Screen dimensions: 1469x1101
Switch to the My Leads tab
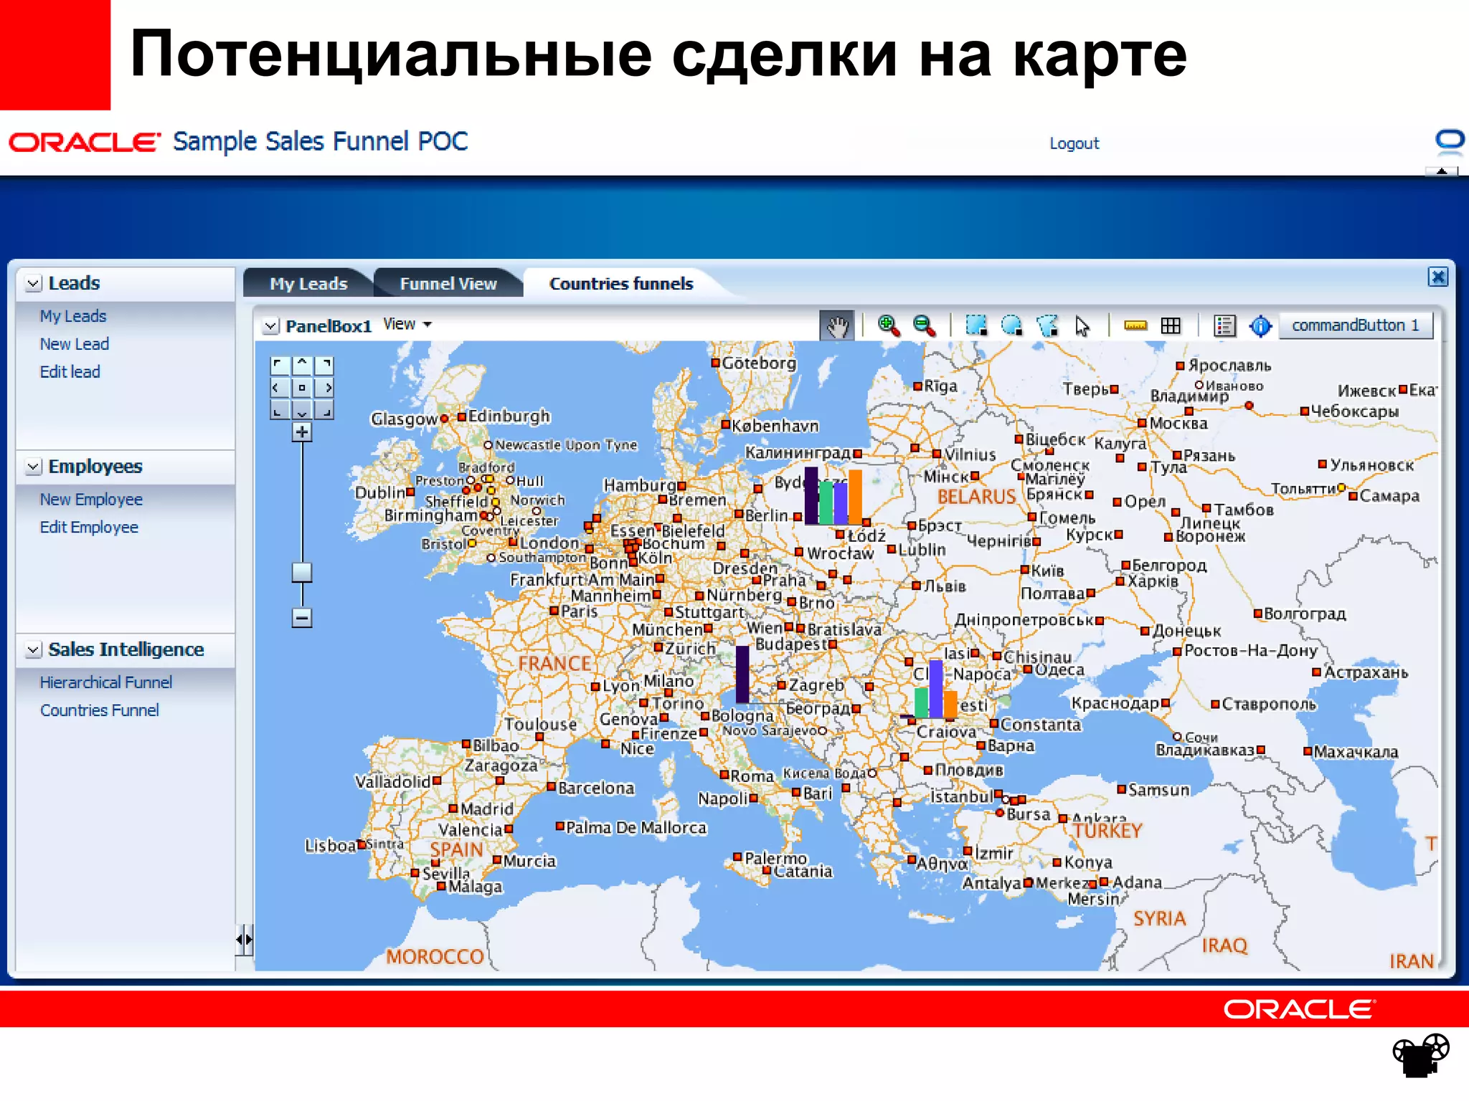click(x=308, y=284)
